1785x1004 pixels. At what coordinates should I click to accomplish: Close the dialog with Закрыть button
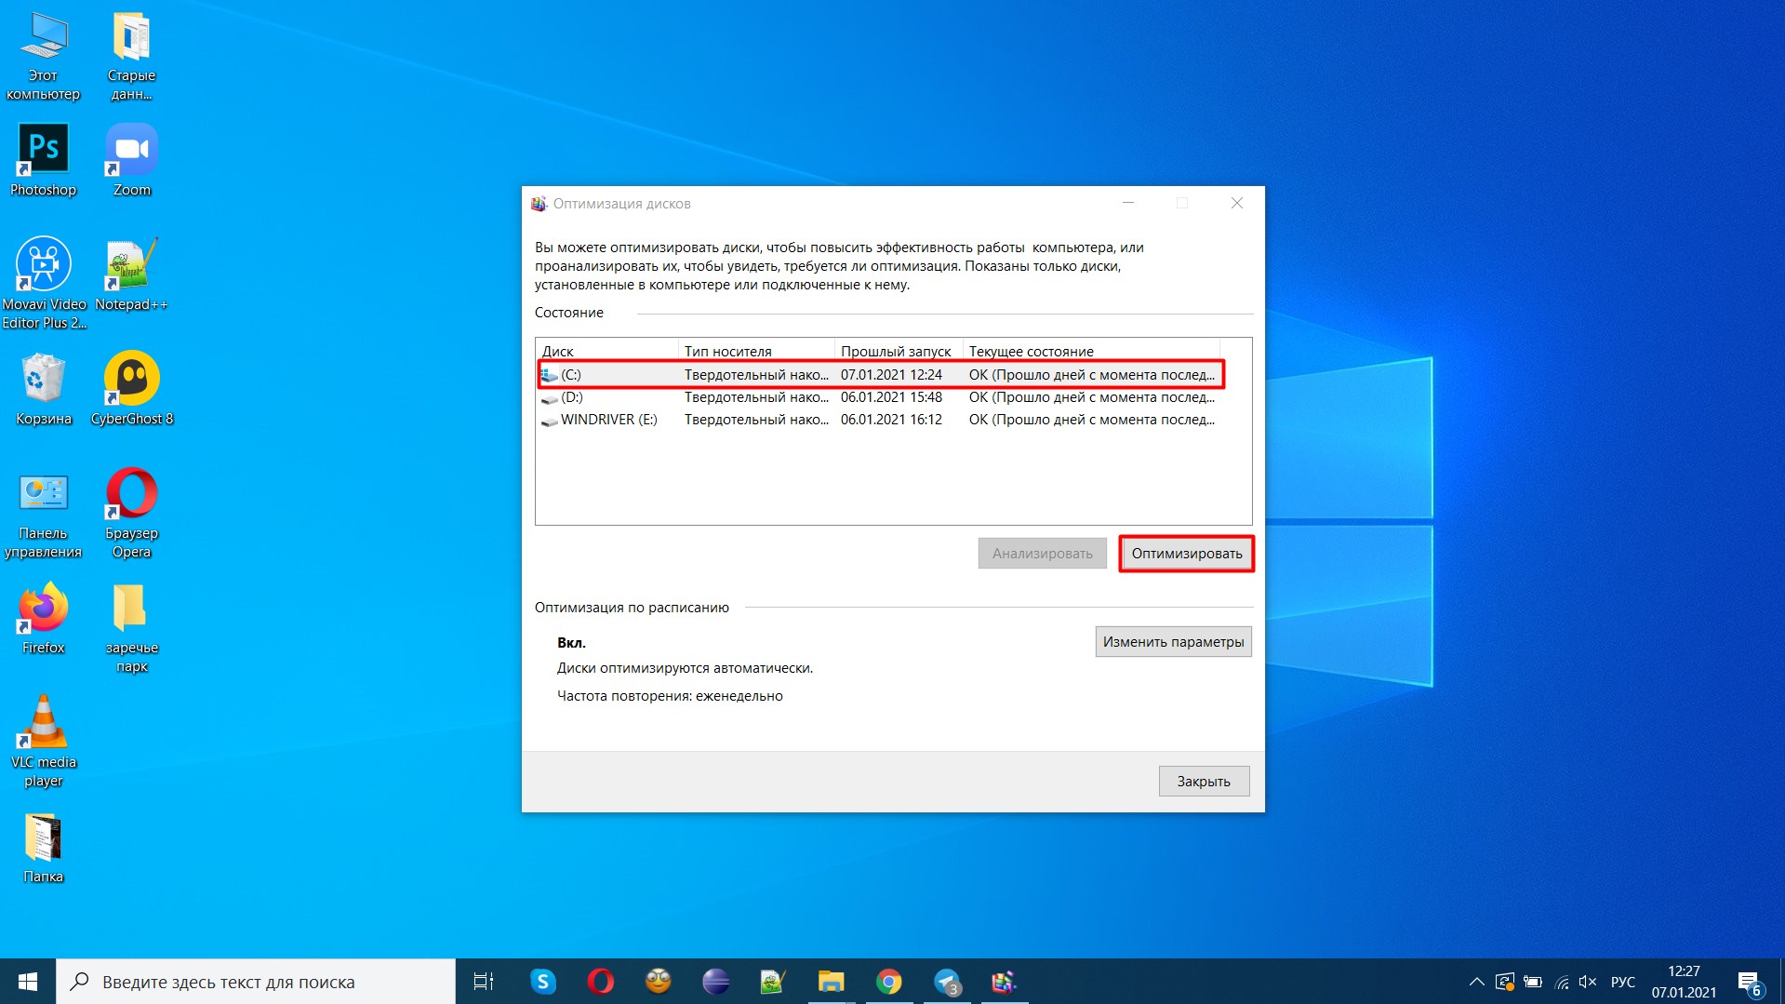[x=1203, y=782]
